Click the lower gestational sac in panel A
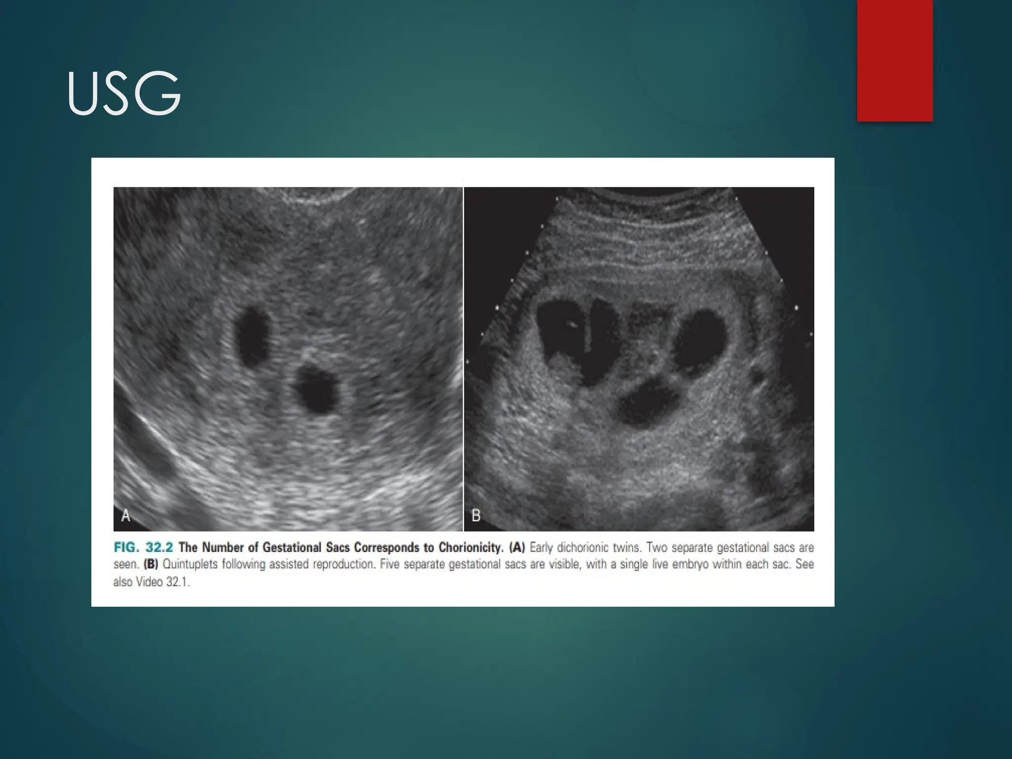The image size is (1012, 759). click(316, 389)
